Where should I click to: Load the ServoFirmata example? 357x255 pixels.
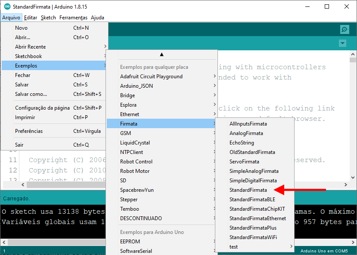pos(255,162)
